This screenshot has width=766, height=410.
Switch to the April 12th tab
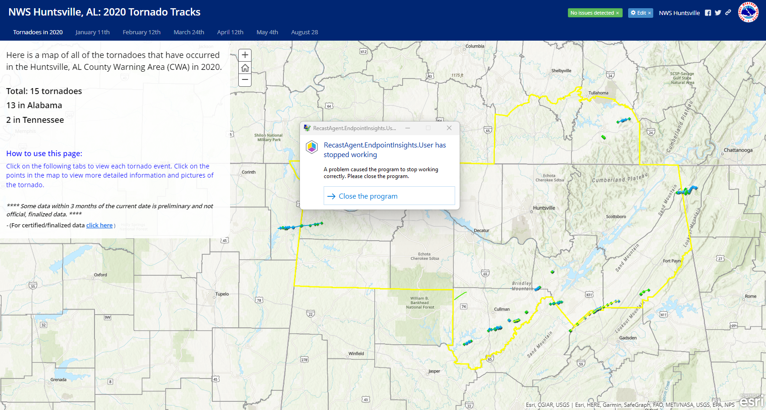click(x=230, y=32)
